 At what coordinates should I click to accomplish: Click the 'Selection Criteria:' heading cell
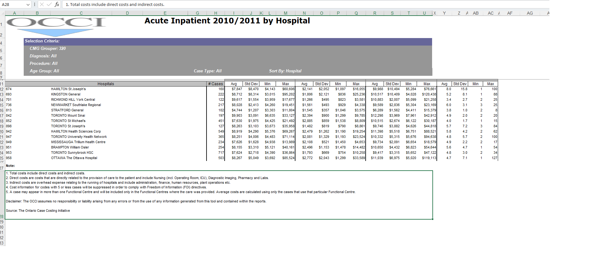42,41
